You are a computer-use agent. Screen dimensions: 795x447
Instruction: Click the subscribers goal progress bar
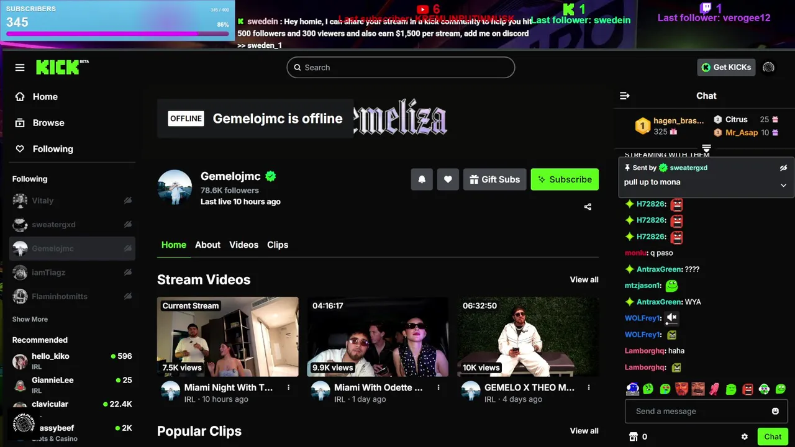[x=117, y=34]
